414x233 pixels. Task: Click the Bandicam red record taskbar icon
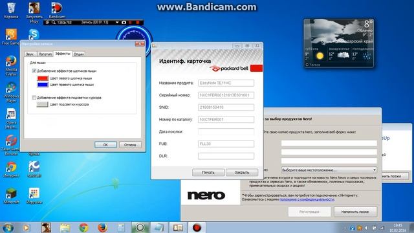197,227
